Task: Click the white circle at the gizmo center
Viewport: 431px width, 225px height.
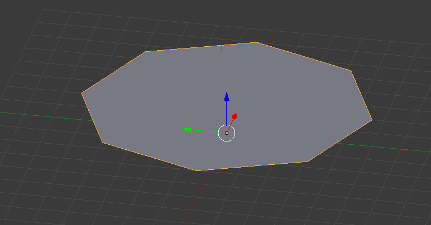Action: click(227, 133)
